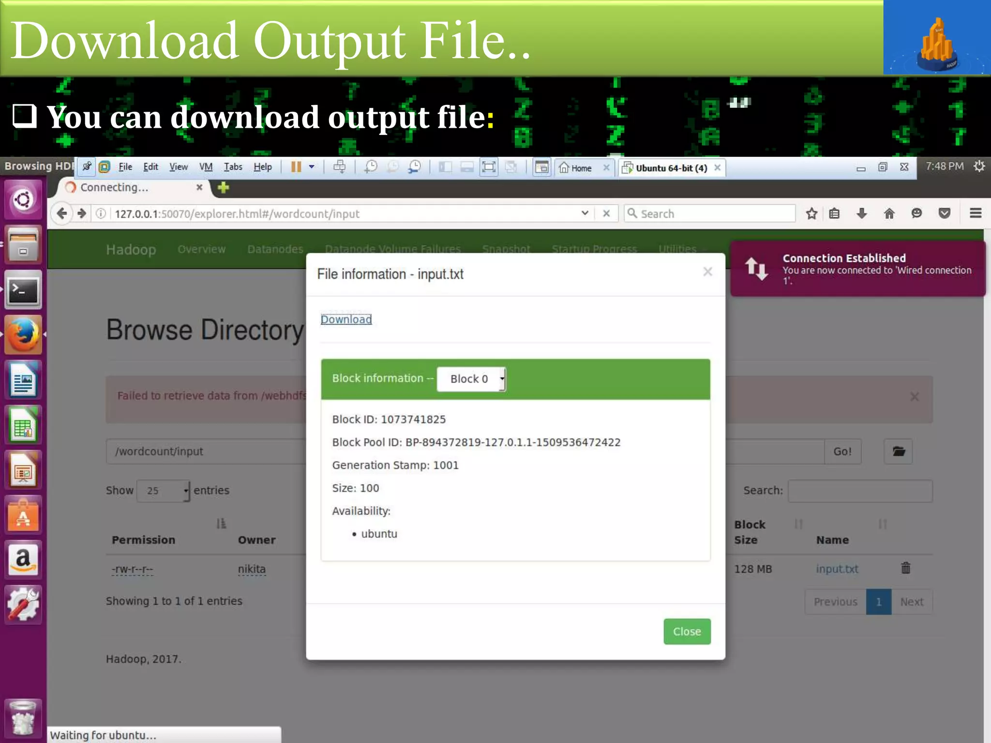Open the Firefox downloads arrow icon
Viewport: 991px width, 743px height.
coord(861,213)
